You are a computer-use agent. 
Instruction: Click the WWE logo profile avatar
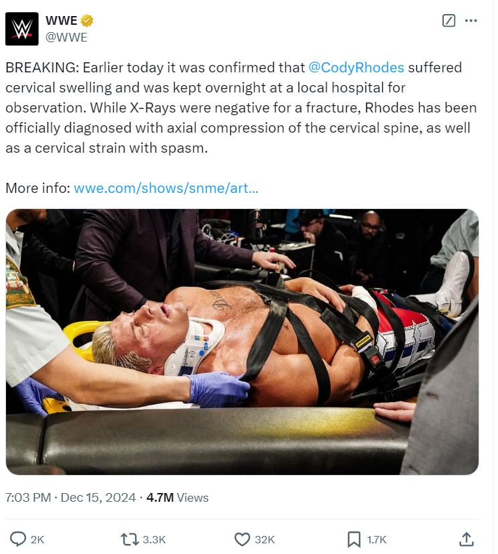tap(22, 29)
